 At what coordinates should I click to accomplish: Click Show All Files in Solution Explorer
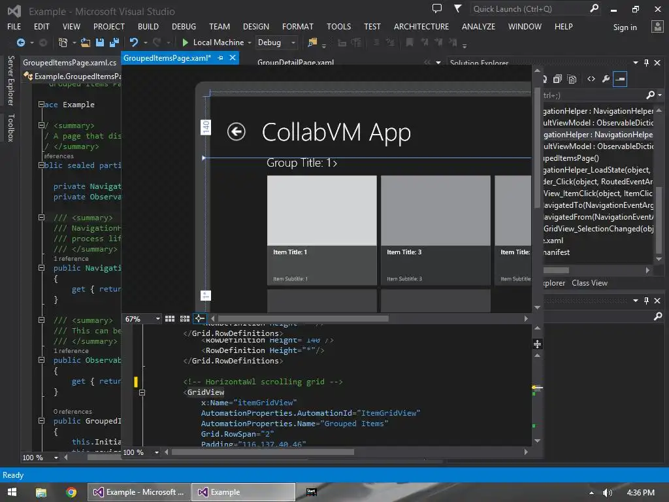tap(572, 79)
